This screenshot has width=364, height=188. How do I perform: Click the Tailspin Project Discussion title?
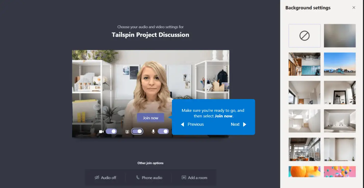pos(150,35)
